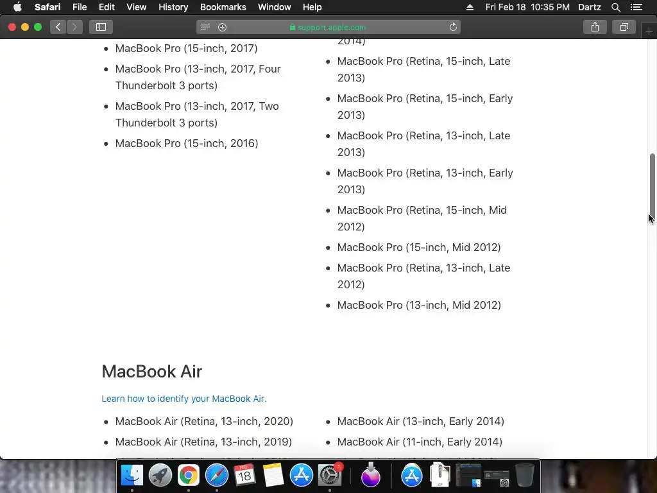Click the Safari compass icon in Dock

pyautogui.click(x=217, y=476)
